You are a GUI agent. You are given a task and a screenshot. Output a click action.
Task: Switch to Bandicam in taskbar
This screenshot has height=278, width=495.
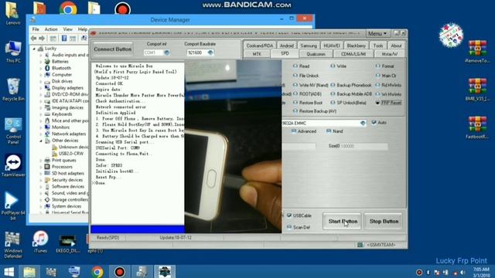(x=120, y=271)
